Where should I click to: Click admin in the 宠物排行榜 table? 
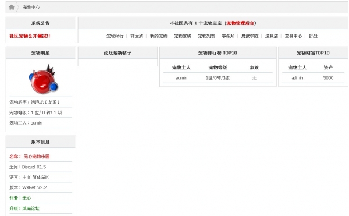pyautogui.click(x=181, y=77)
